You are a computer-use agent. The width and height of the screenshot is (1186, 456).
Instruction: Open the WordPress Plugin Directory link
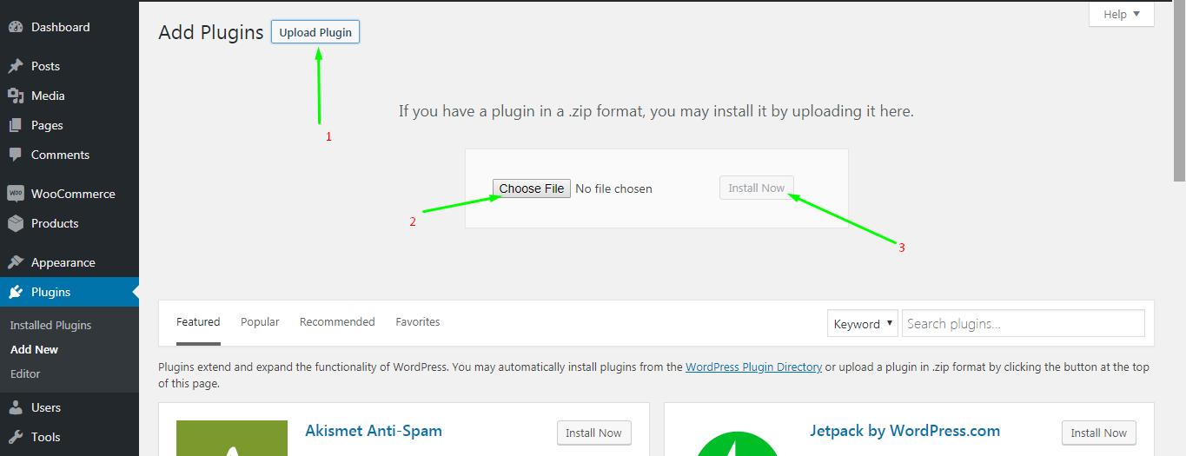(753, 367)
